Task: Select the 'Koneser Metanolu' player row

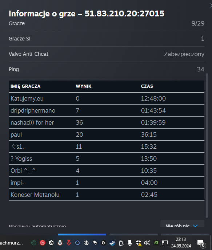Action: pyautogui.click(x=107, y=195)
